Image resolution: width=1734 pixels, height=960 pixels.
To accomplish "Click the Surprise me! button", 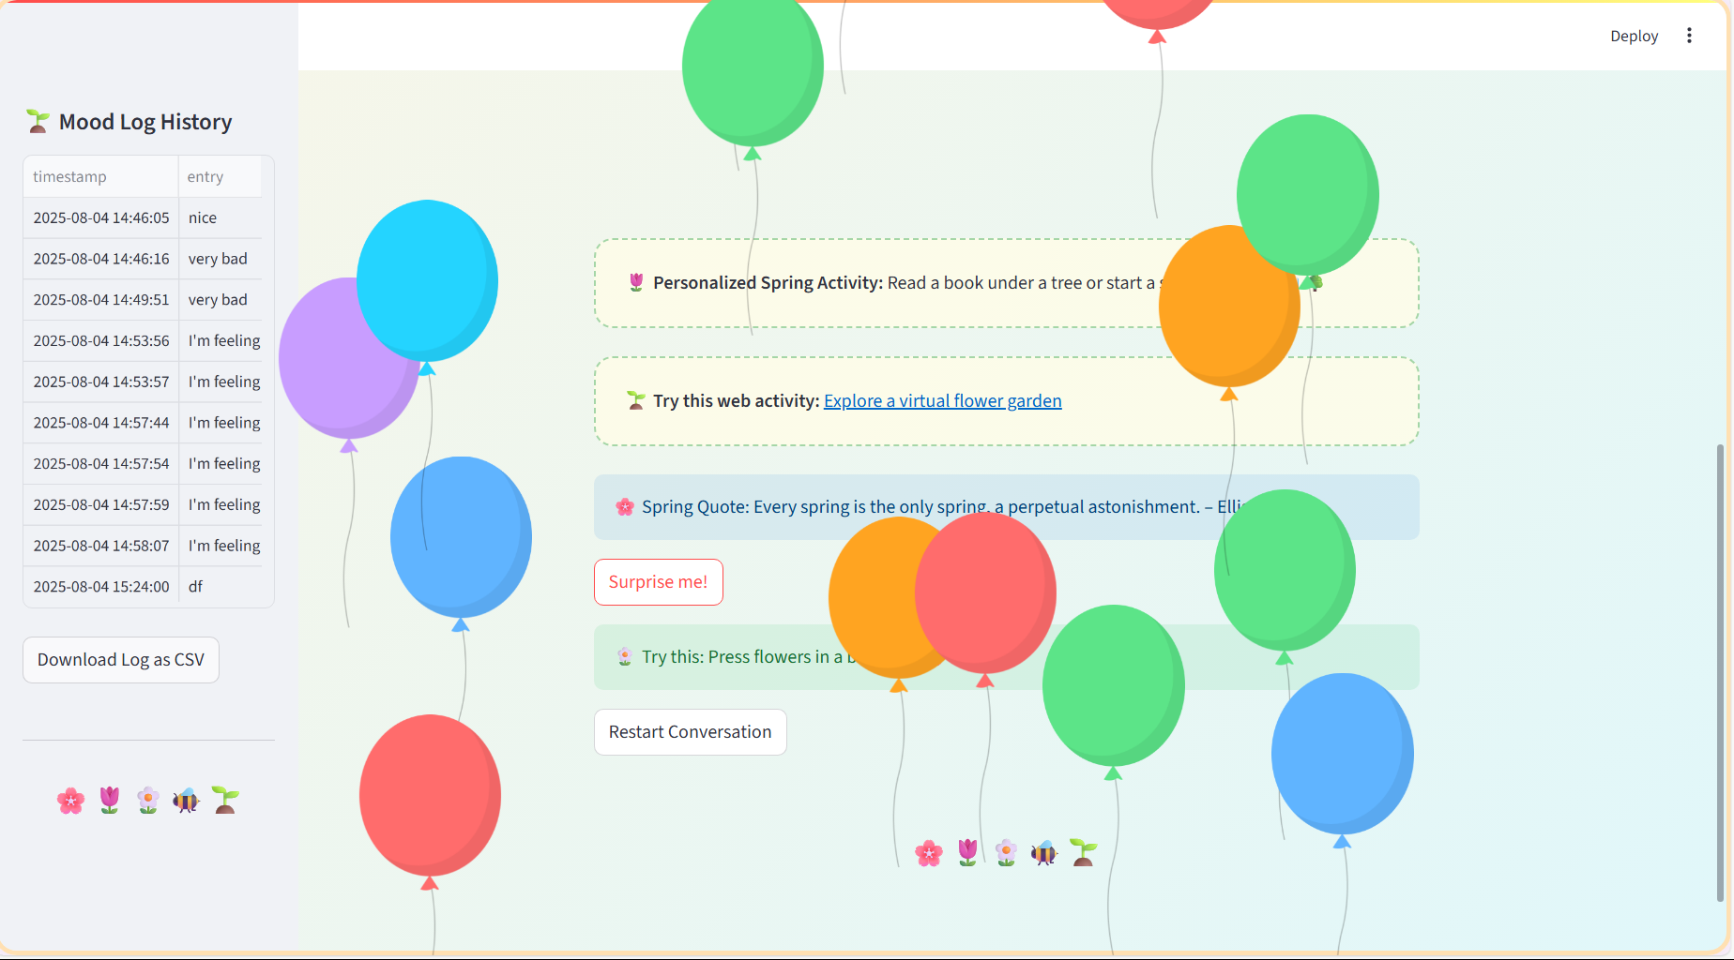I will tap(658, 582).
